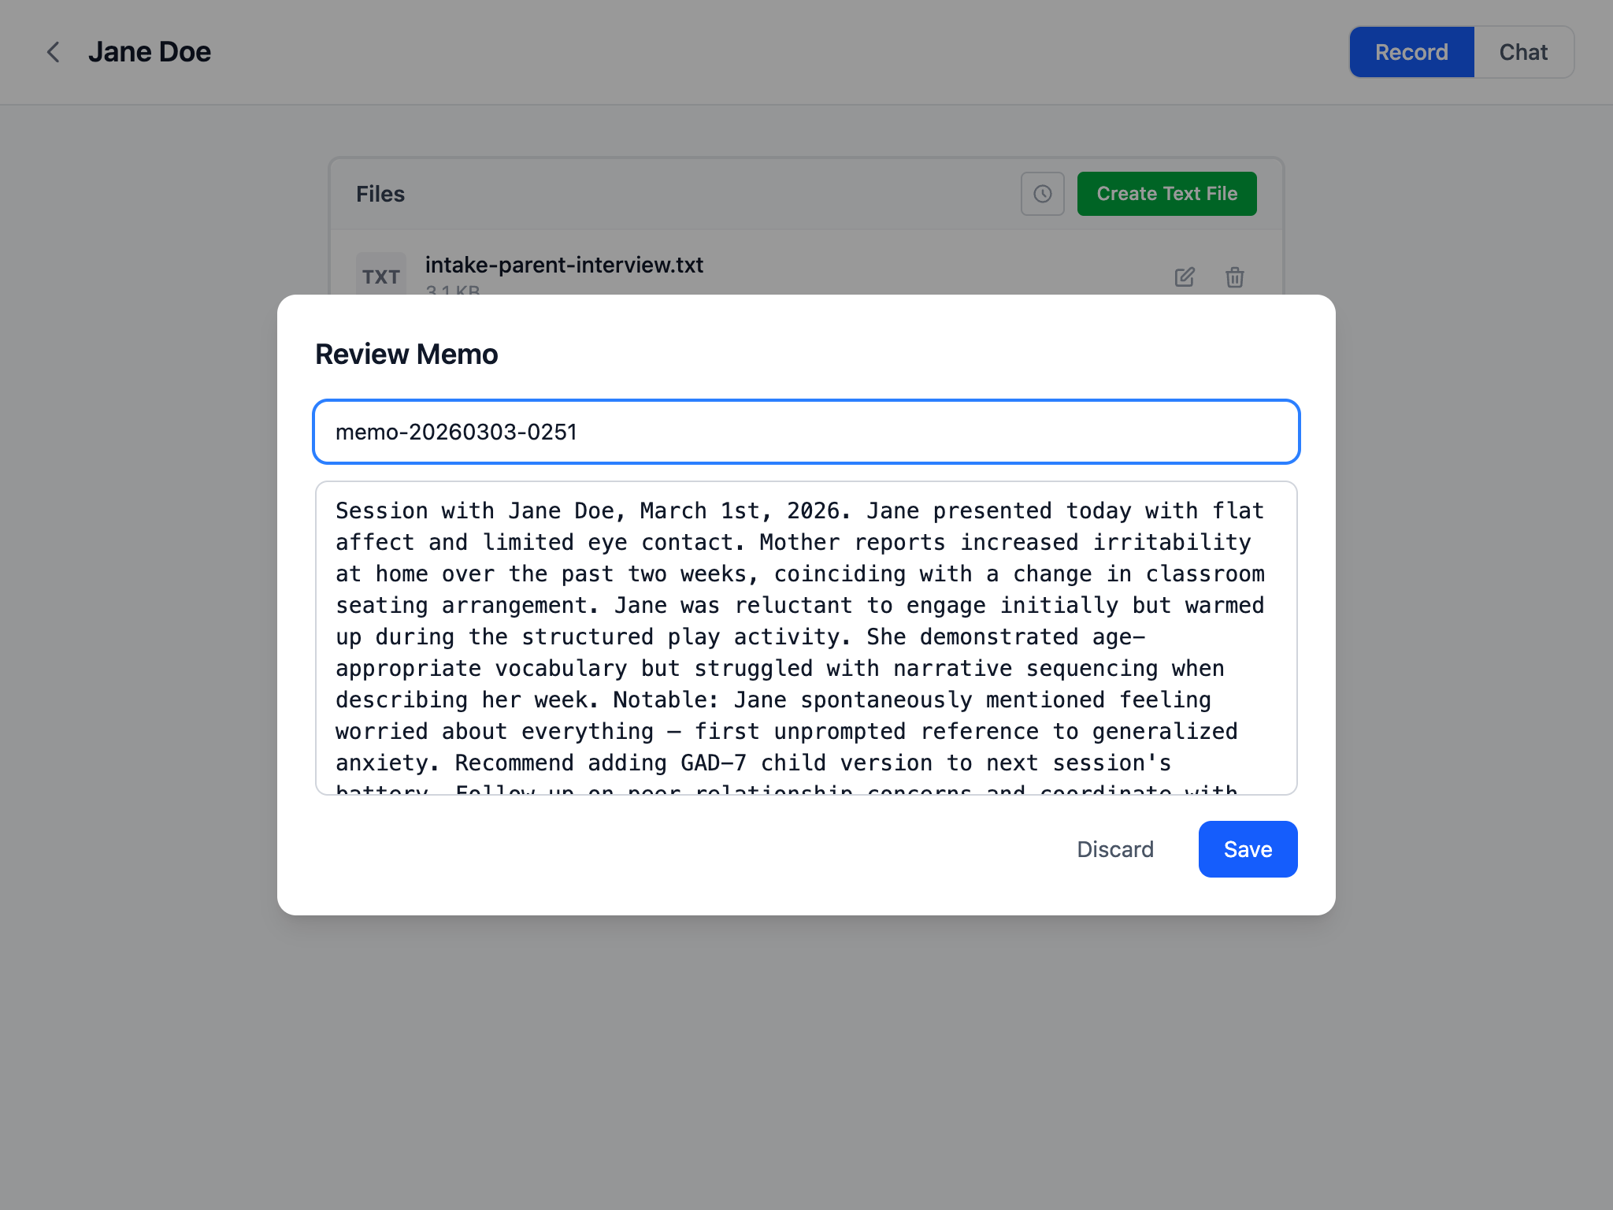The width and height of the screenshot is (1613, 1210).
Task: Click the dimmed backdrop below the dialog
Action: (x=806, y=1063)
